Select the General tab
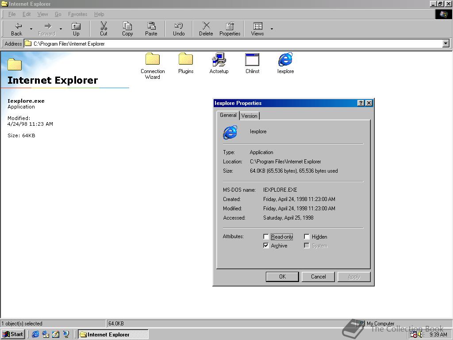This screenshot has height=340, width=453. point(228,115)
